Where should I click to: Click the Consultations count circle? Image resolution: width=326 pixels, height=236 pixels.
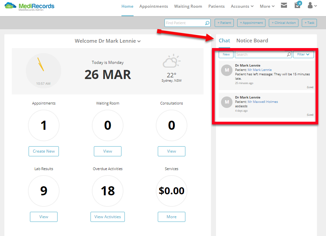pos(172,125)
